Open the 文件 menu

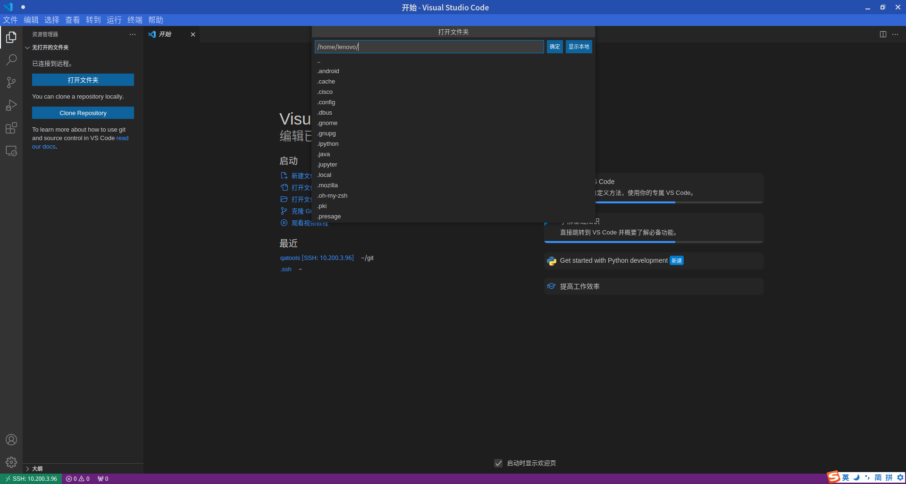pos(10,20)
